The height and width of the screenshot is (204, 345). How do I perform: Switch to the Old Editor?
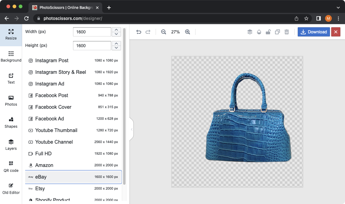tap(11, 189)
